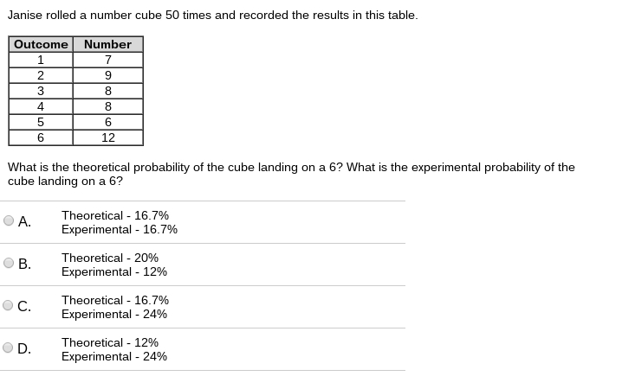Screen dimensions: 635x389
Task: Click the 'B.' option letter label
Action: click(24, 264)
